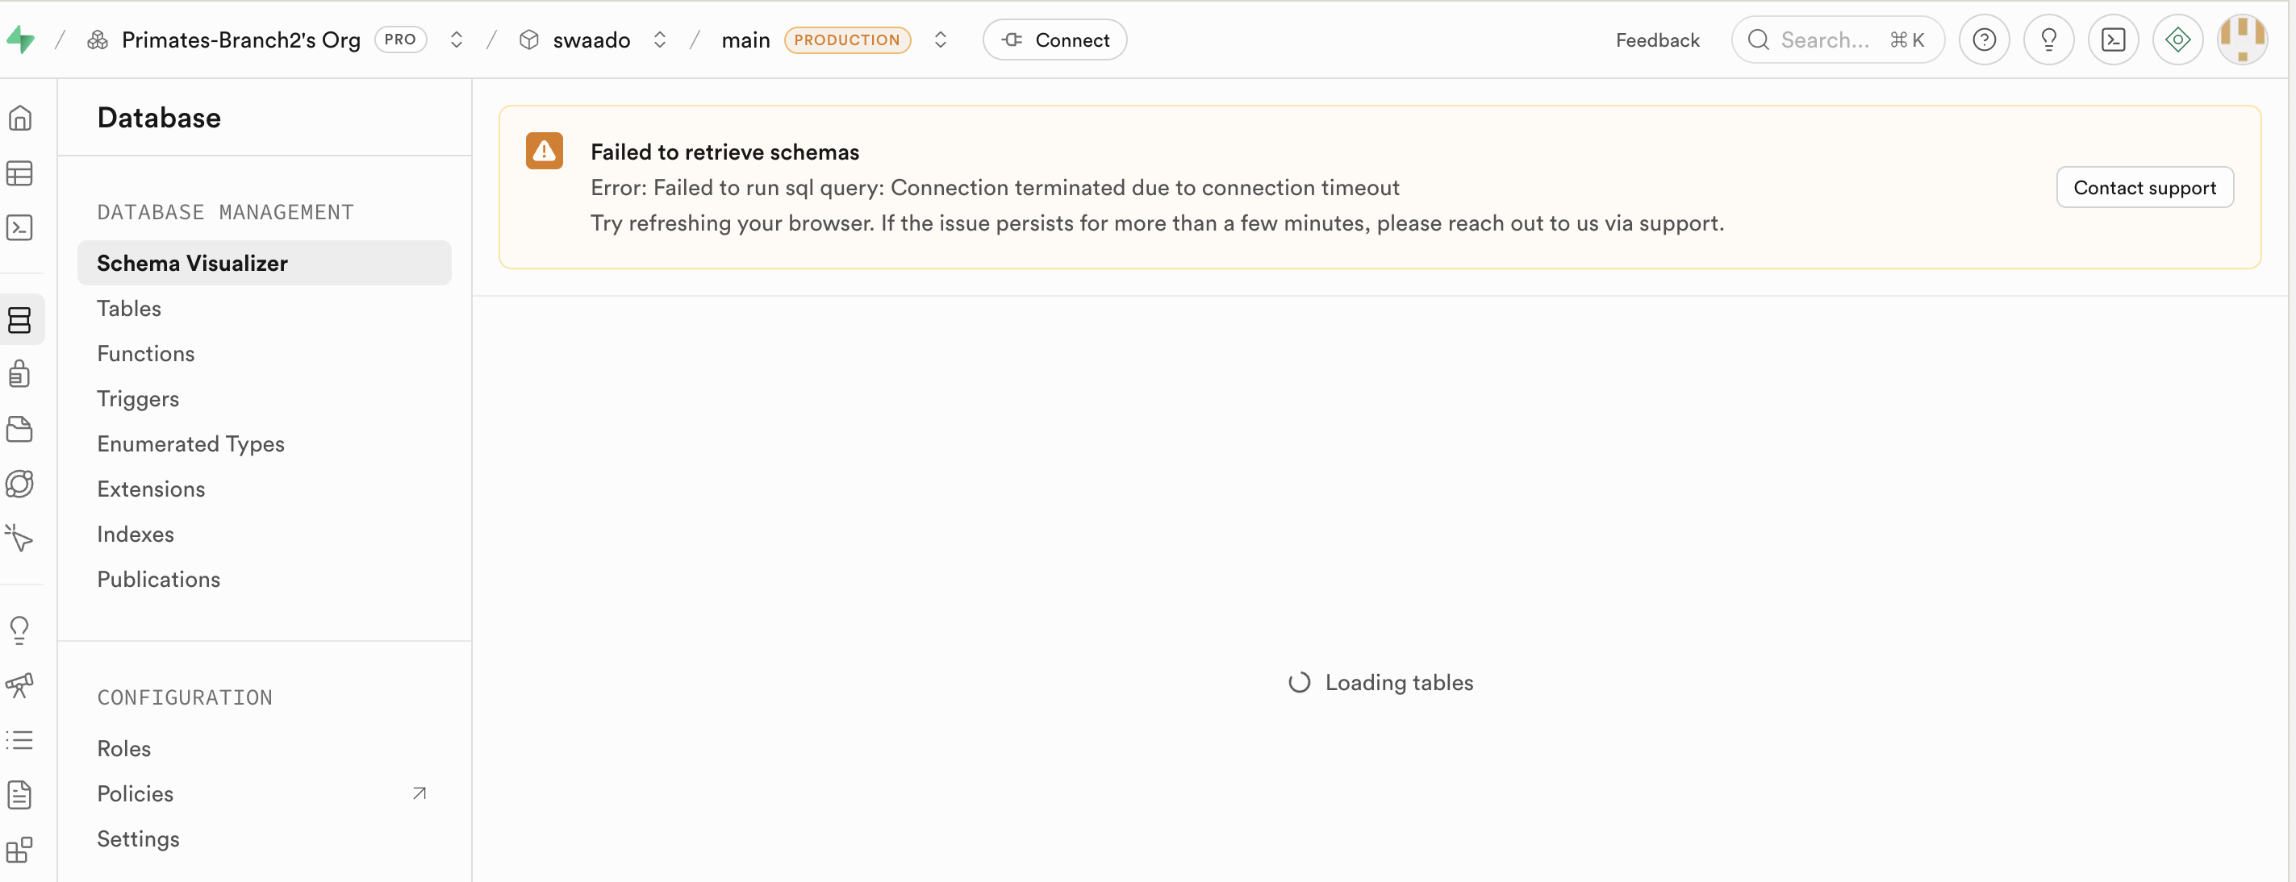Open the Integrations icon in sidebar
Screen dimensions: 2296x882
(x=19, y=850)
